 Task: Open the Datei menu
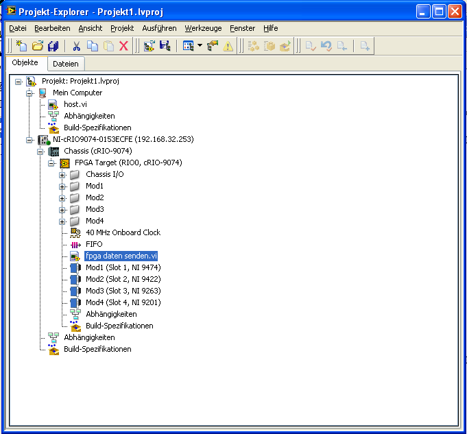point(18,28)
